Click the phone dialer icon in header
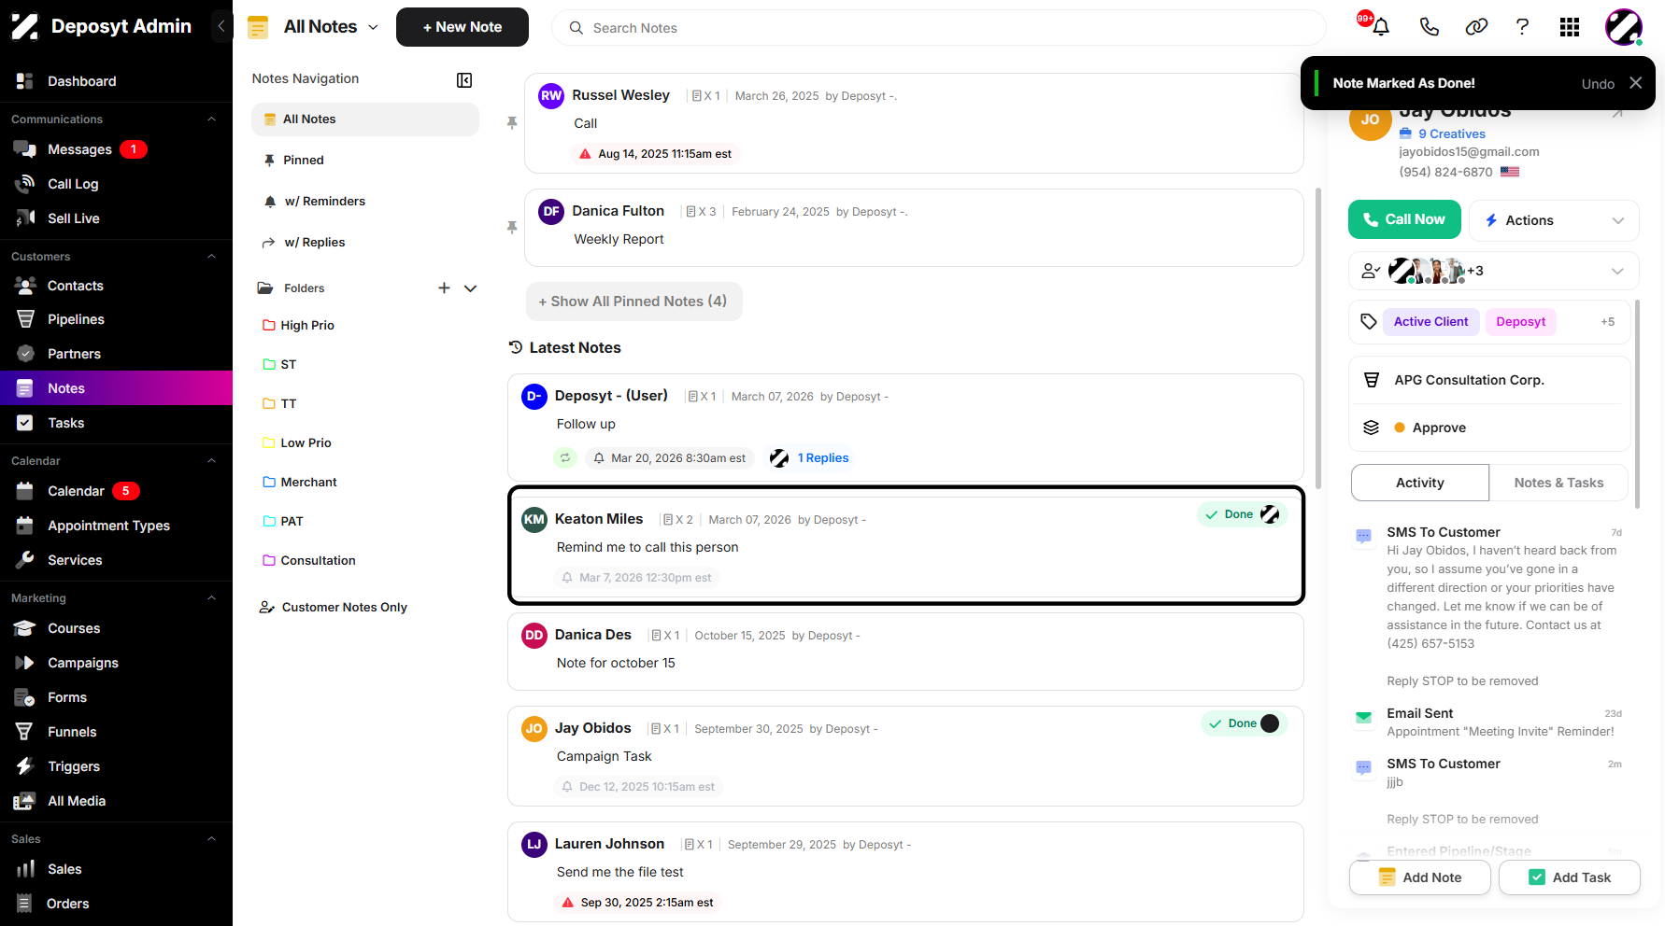1665x926 pixels. pyautogui.click(x=1429, y=27)
